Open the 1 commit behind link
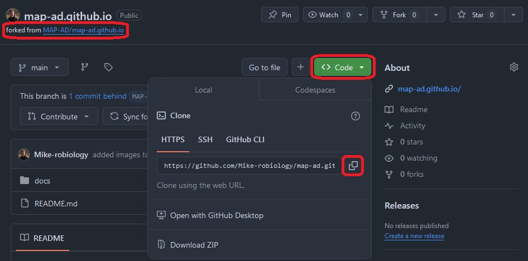 98,96
